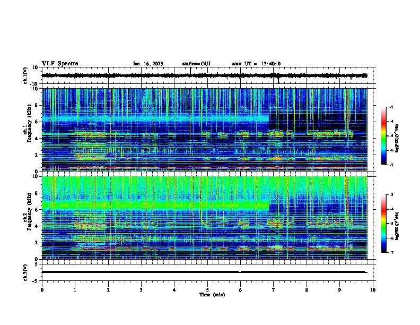Click inside the ch.1 frequency spectrogram
This screenshot has width=420, height=325.
tap(205, 130)
